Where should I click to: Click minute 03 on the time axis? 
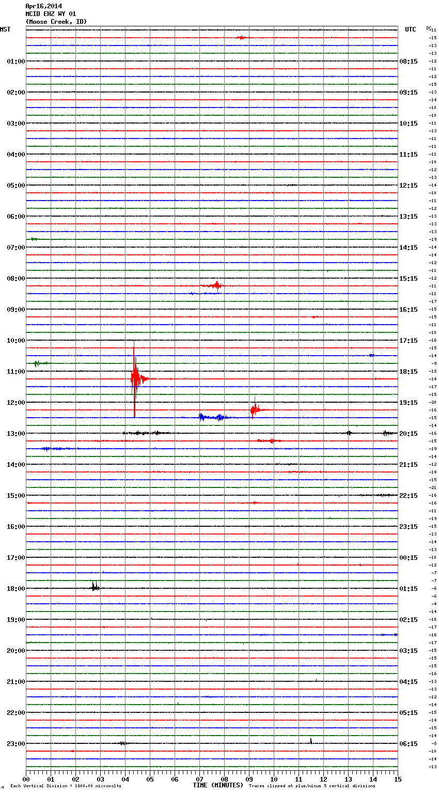101,779
